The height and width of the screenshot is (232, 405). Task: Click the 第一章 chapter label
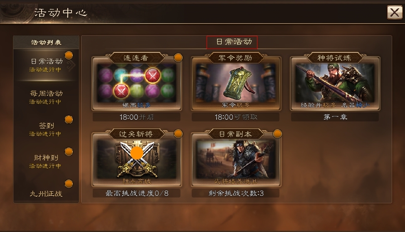click(335, 117)
